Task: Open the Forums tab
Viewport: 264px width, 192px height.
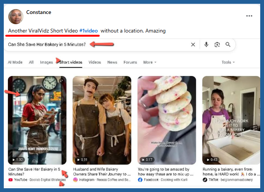Action: tap(130, 62)
